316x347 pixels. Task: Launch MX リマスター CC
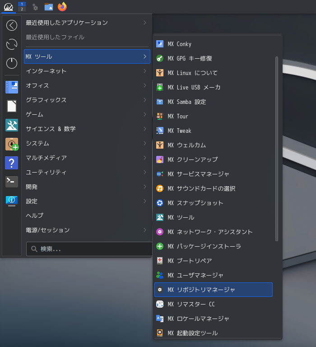pyautogui.click(x=214, y=304)
